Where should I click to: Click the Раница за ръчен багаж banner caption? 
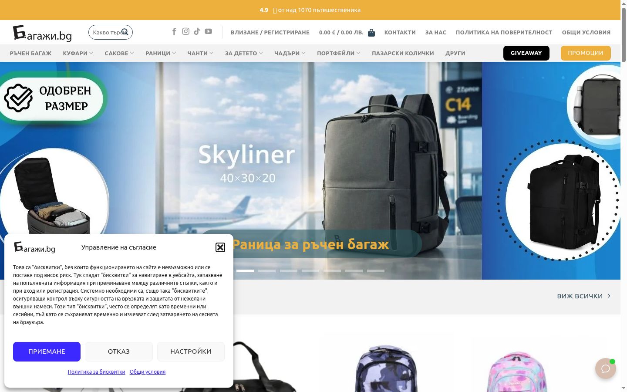pos(311,244)
